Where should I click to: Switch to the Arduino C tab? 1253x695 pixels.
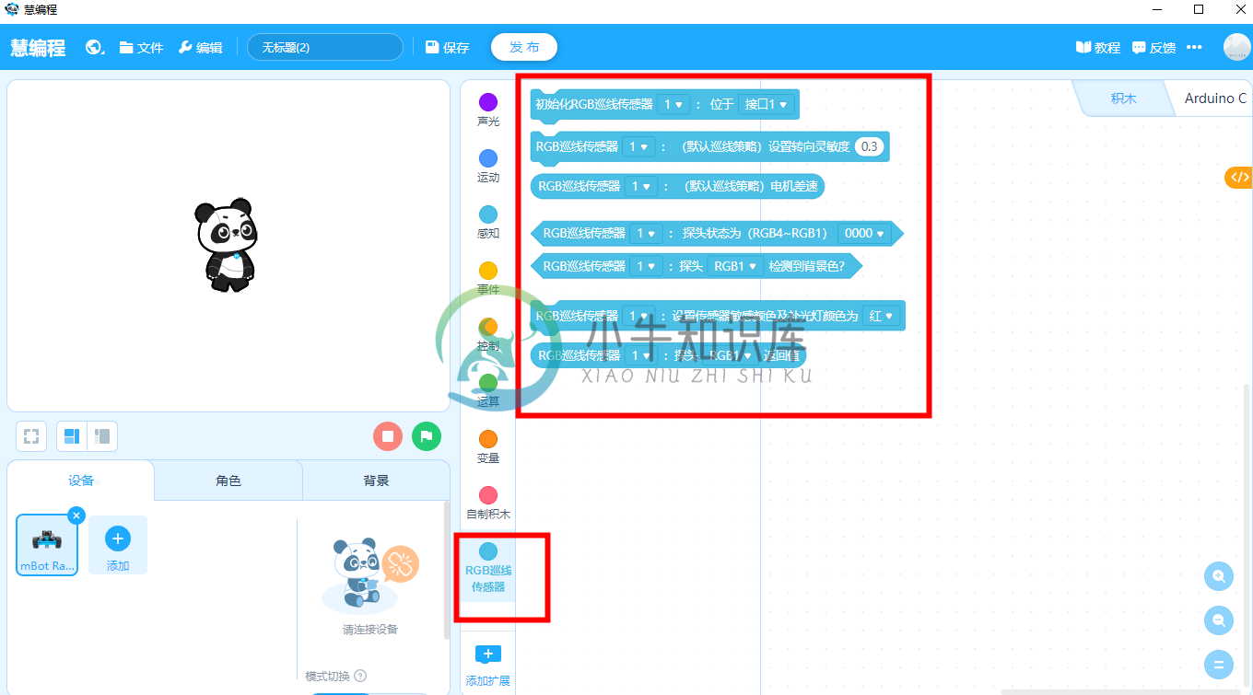click(x=1215, y=98)
